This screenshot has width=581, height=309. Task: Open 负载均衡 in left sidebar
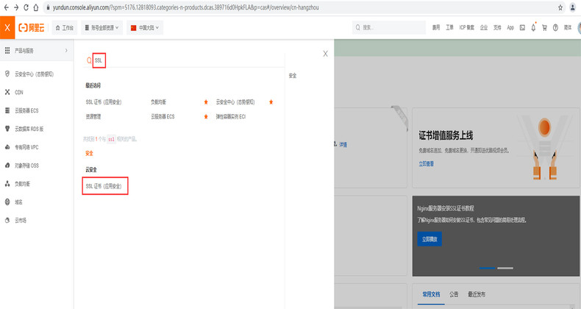pyautogui.click(x=22, y=184)
